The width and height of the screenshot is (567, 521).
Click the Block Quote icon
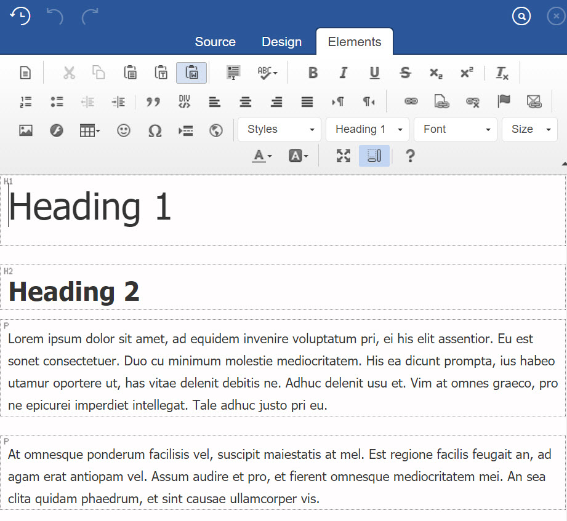click(x=153, y=102)
